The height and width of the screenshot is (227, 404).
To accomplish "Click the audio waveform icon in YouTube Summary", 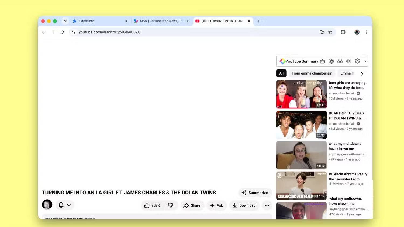I will (x=349, y=61).
